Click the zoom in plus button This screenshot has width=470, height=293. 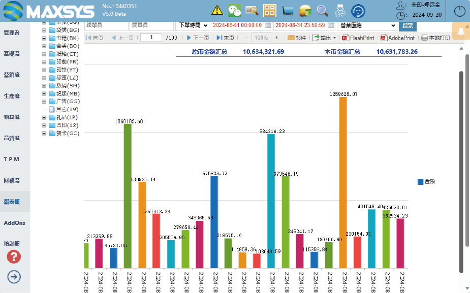[x=276, y=38]
